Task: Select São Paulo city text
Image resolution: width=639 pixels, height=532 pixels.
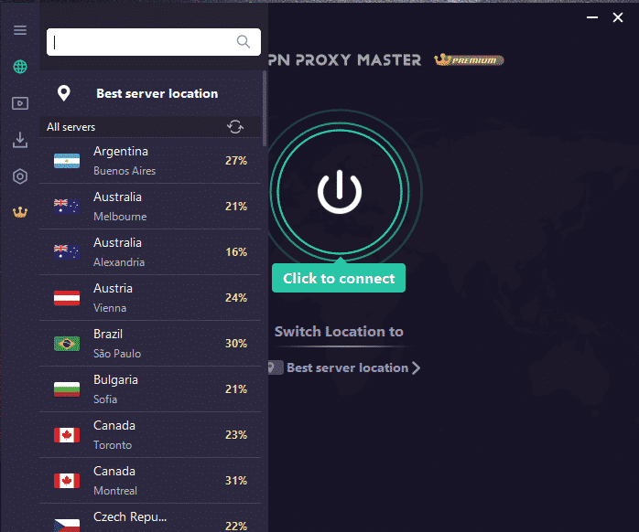Action: tap(117, 354)
